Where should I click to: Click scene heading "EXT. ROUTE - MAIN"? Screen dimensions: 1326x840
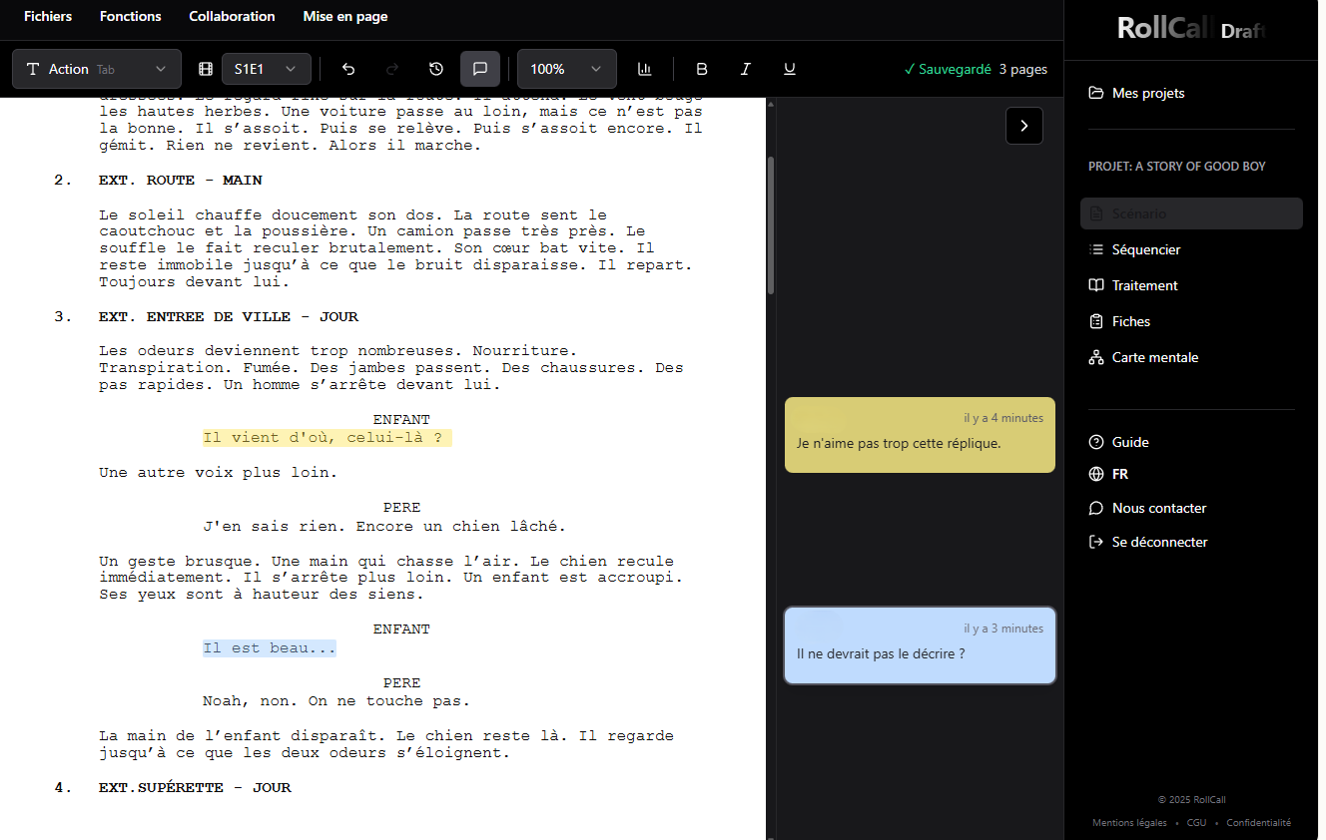click(181, 181)
